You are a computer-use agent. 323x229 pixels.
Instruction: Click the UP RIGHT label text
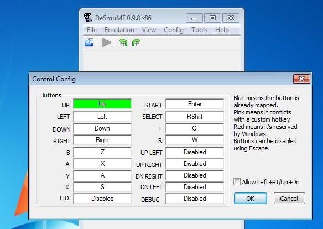pos(149,165)
